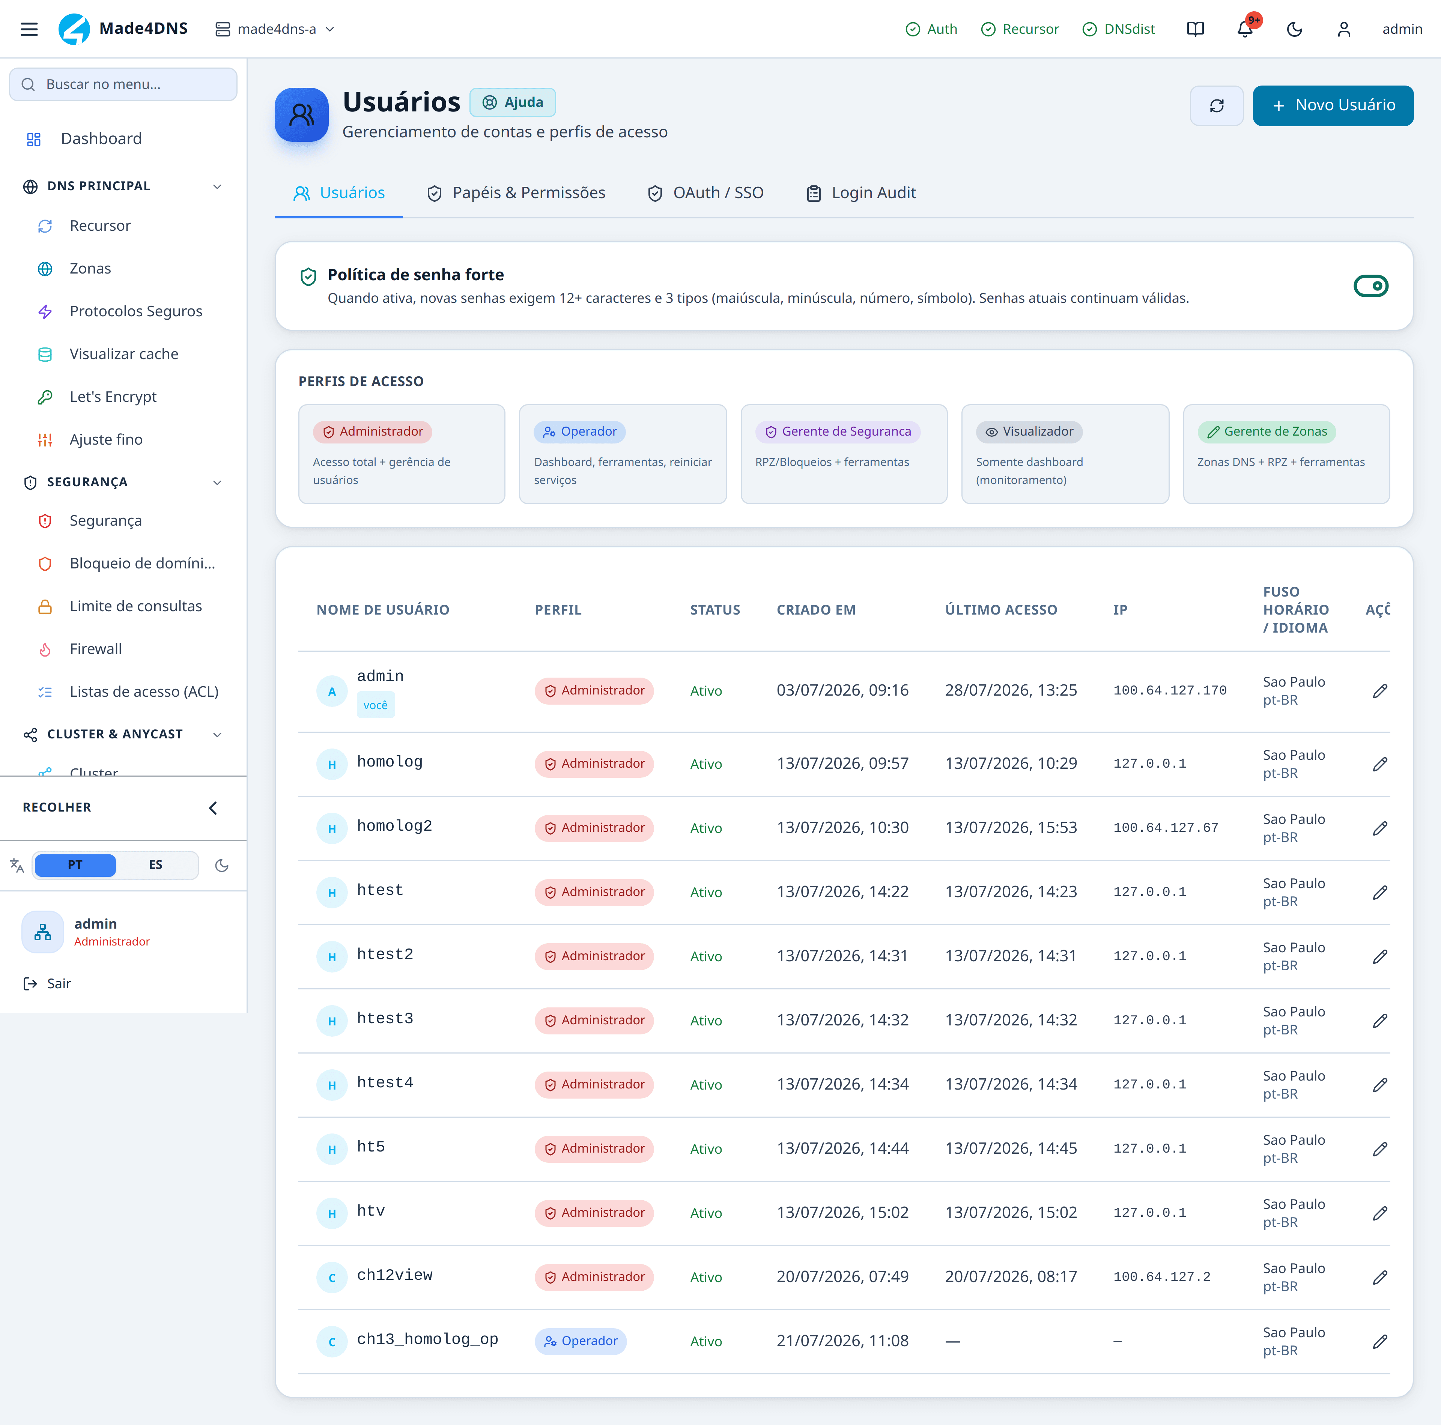Open Zonas in the sidebar
The height and width of the screenshot is (1425, 1441).
pos(123,268)
